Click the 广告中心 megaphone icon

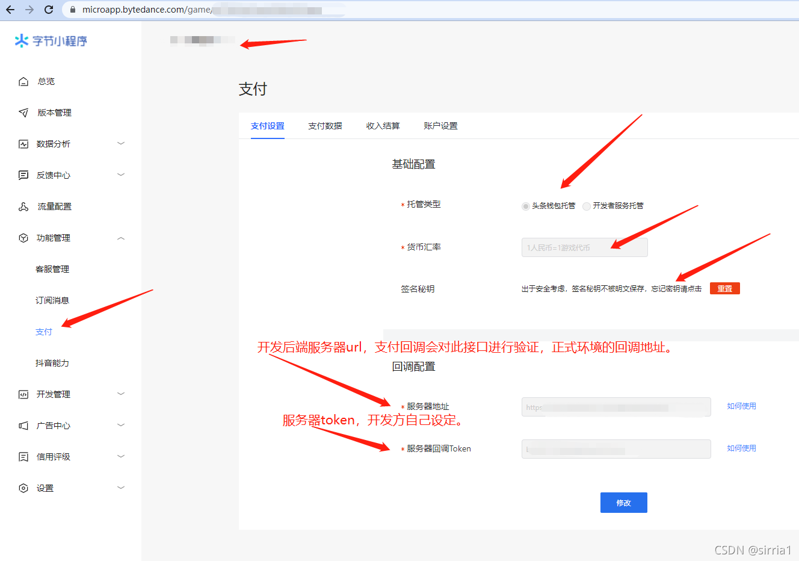point(23,426)
